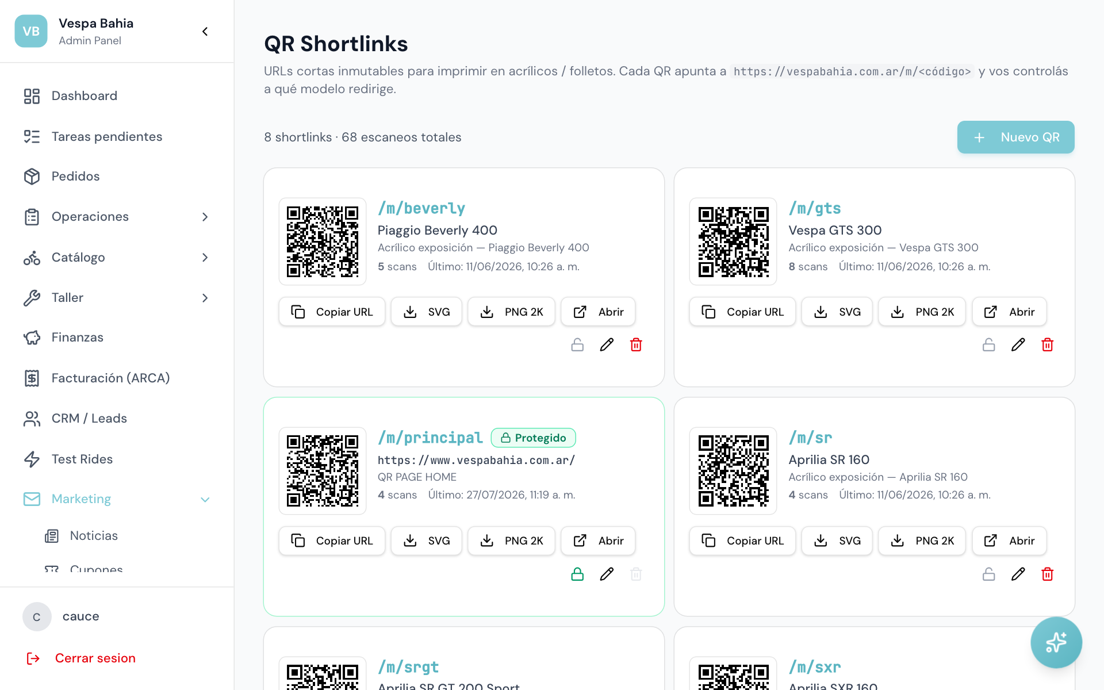Click the /m/gts shortlink title
The width and height of the screenshot is (1104, 690).
815,208
